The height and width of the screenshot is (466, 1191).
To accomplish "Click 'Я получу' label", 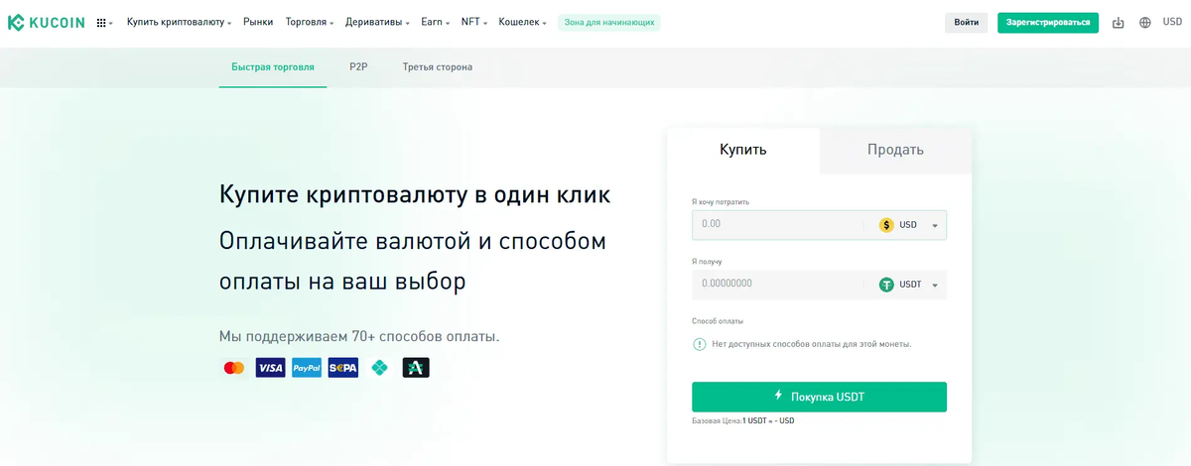I will (707, 261).
